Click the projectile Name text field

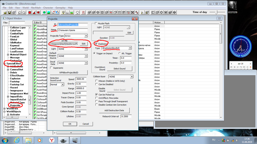coord(73,30)
